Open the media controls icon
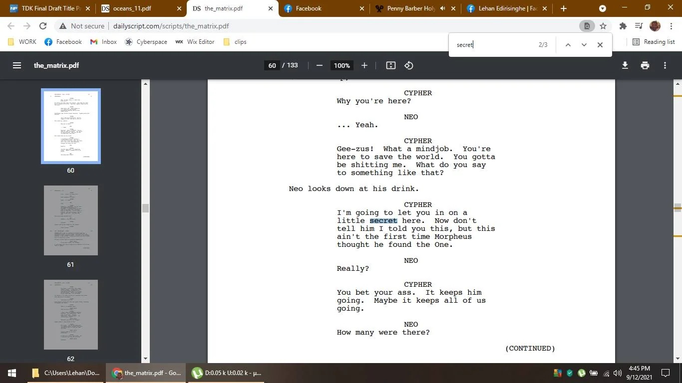This screenshot has height=383, width=682. tap(639, 26)
